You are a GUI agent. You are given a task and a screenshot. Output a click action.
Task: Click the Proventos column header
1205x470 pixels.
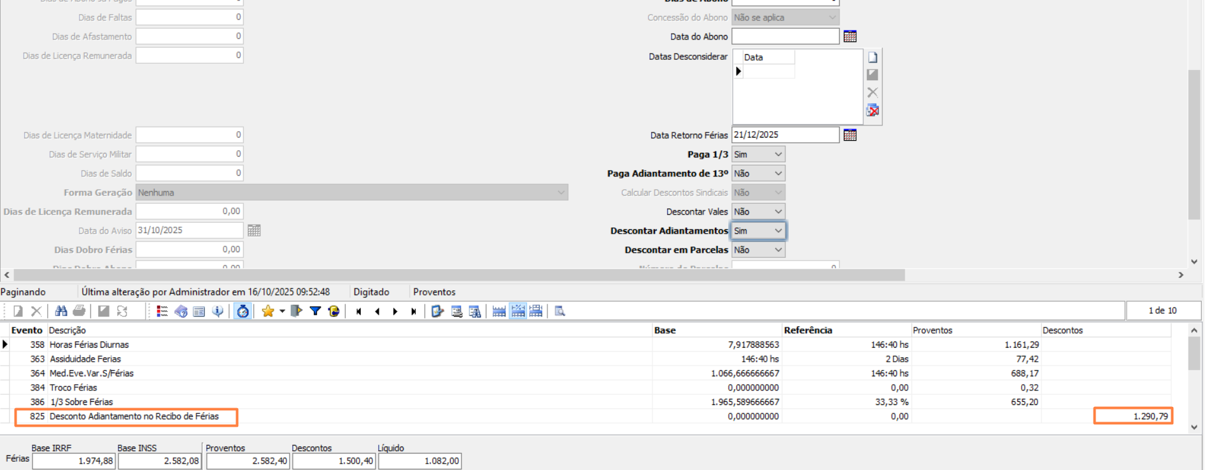[x=932, y=331]
